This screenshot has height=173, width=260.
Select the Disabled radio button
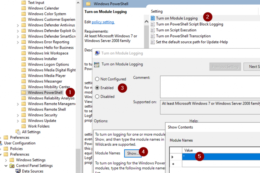click(x=97, y=96)
